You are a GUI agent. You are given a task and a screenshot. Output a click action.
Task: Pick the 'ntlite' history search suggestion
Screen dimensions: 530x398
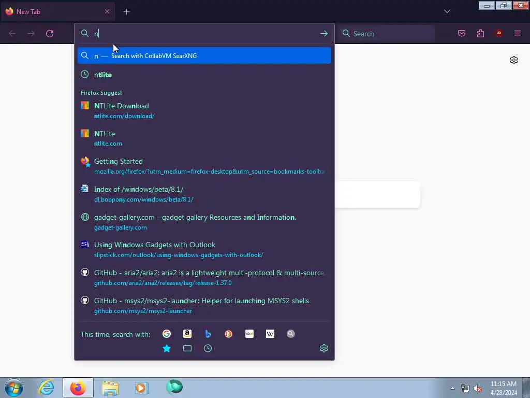[204, 75]
